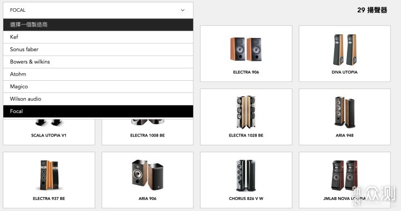
Task: Click the SCALA UTOPIA V1 label
Action: [x=49, y=135]
